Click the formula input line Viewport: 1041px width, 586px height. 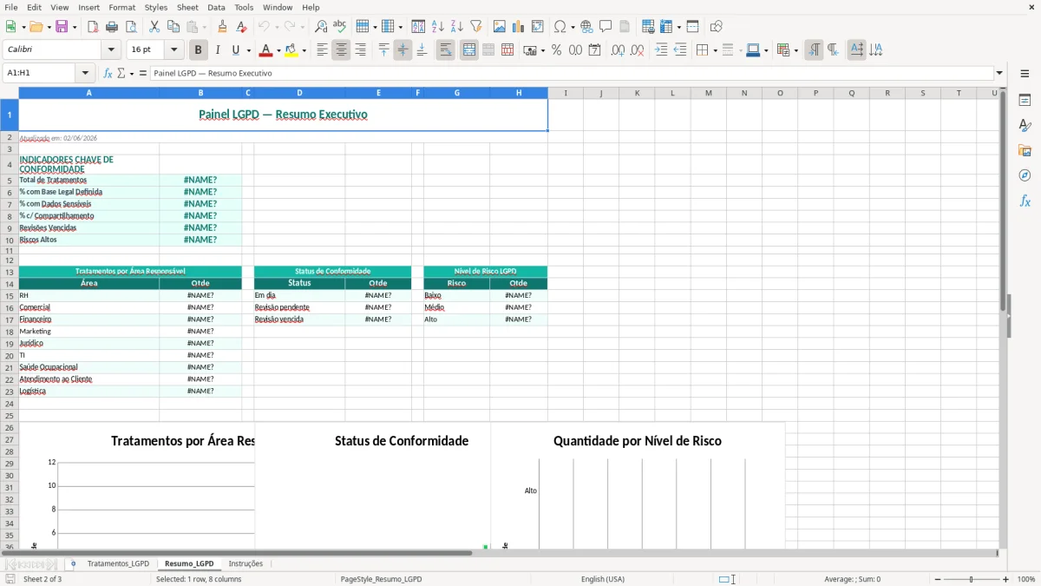tap(572, 73)
